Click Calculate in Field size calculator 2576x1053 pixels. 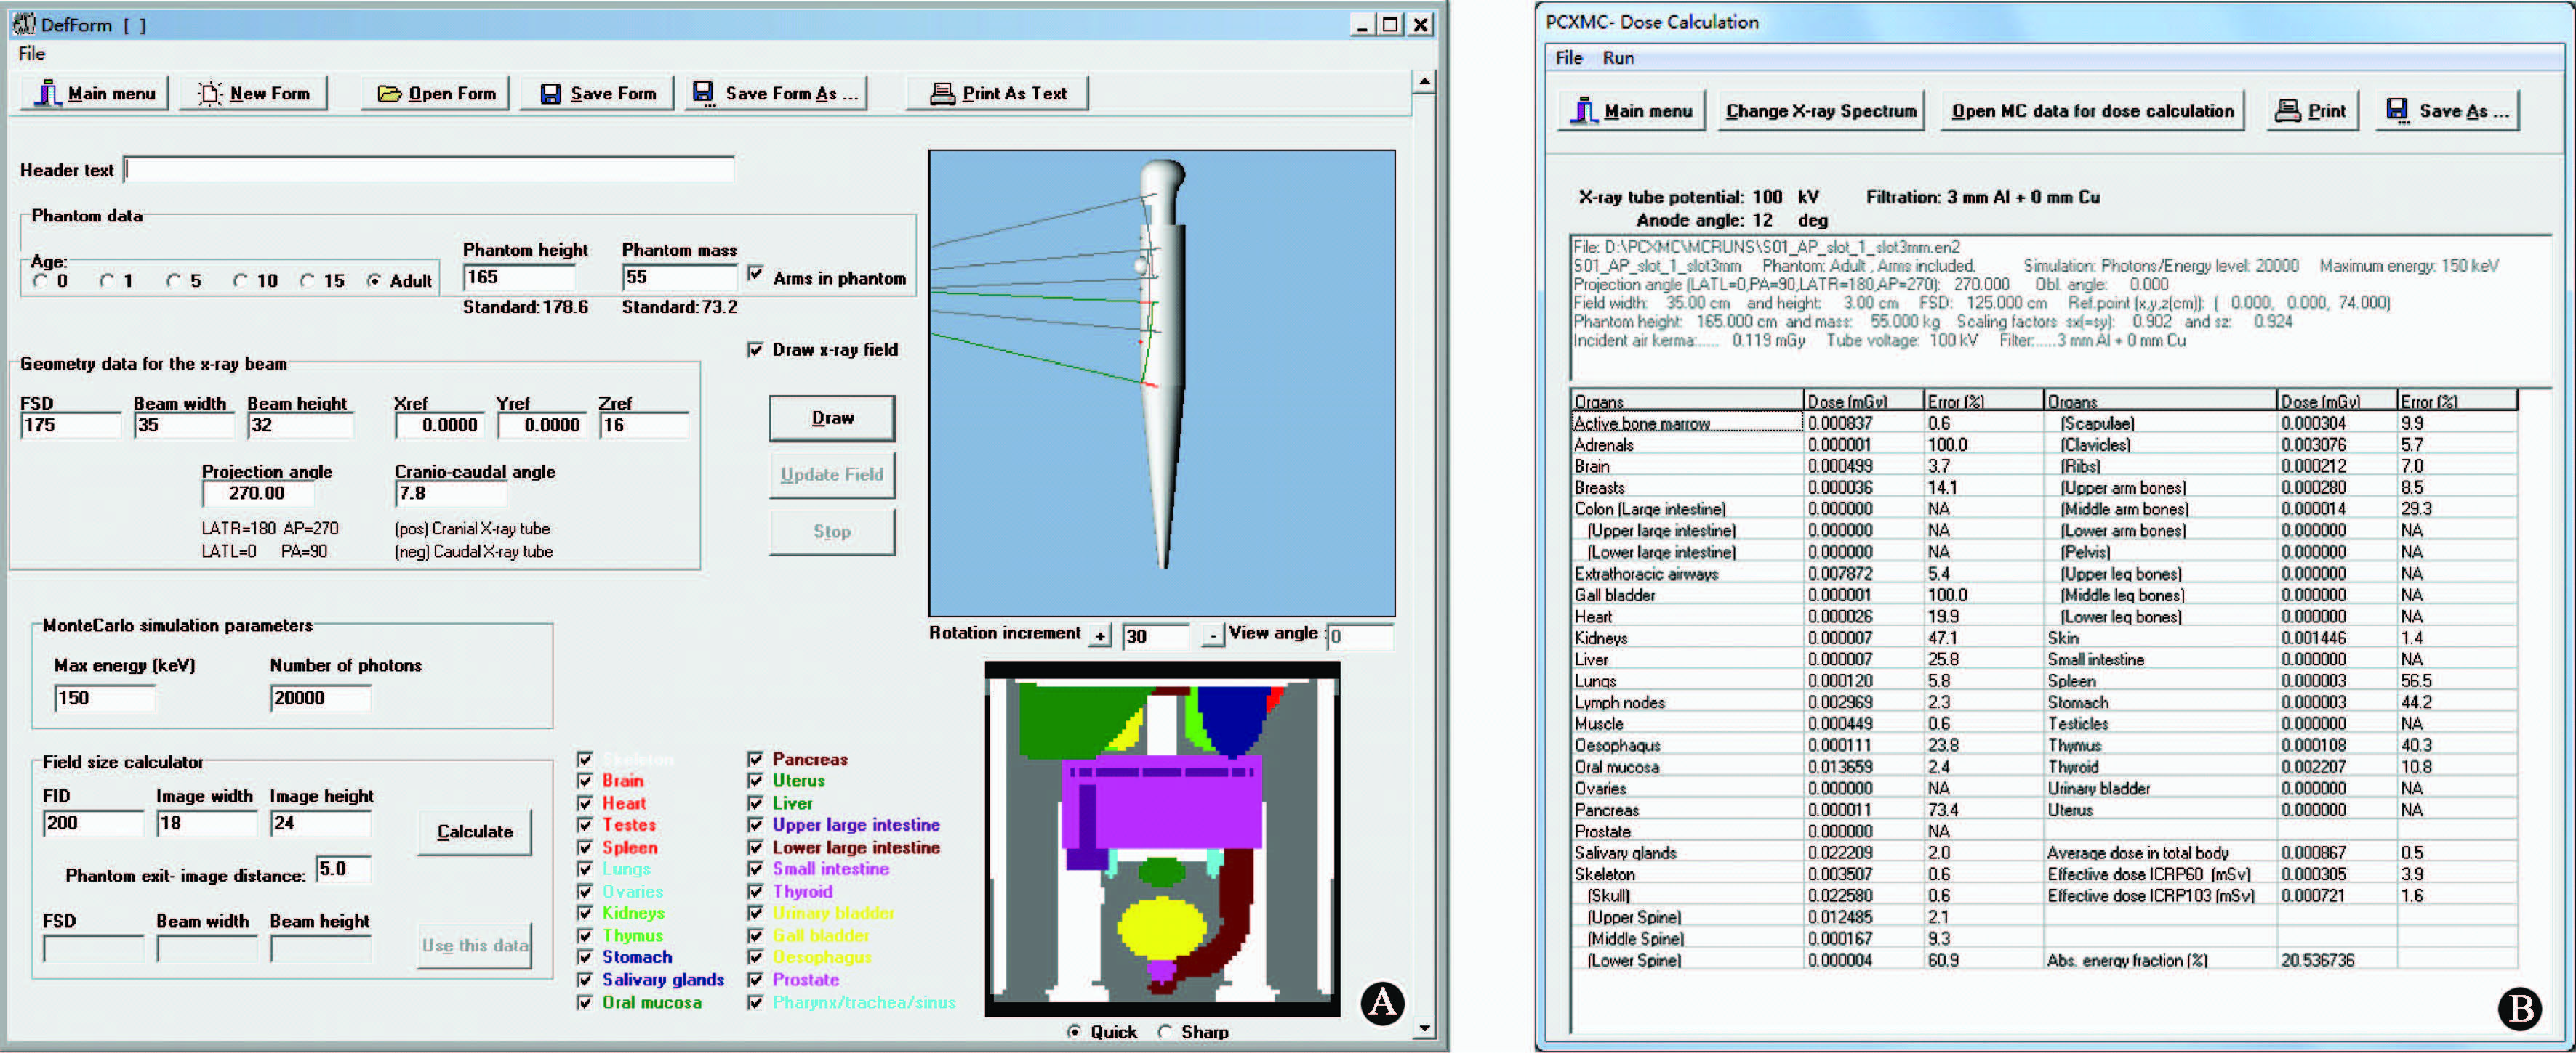(x=475, y=832)
